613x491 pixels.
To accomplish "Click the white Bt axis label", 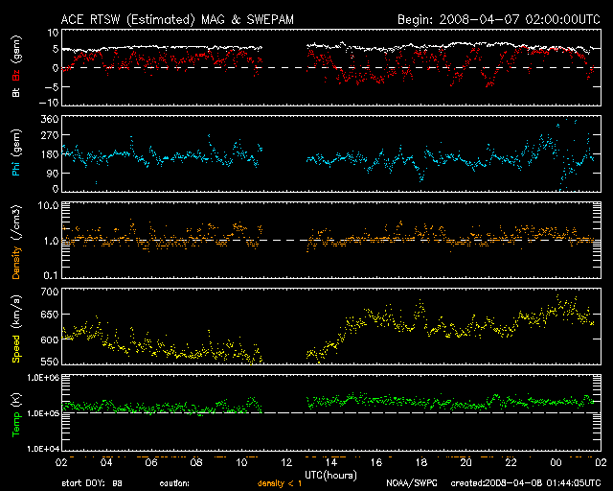I will pos(17,92).
